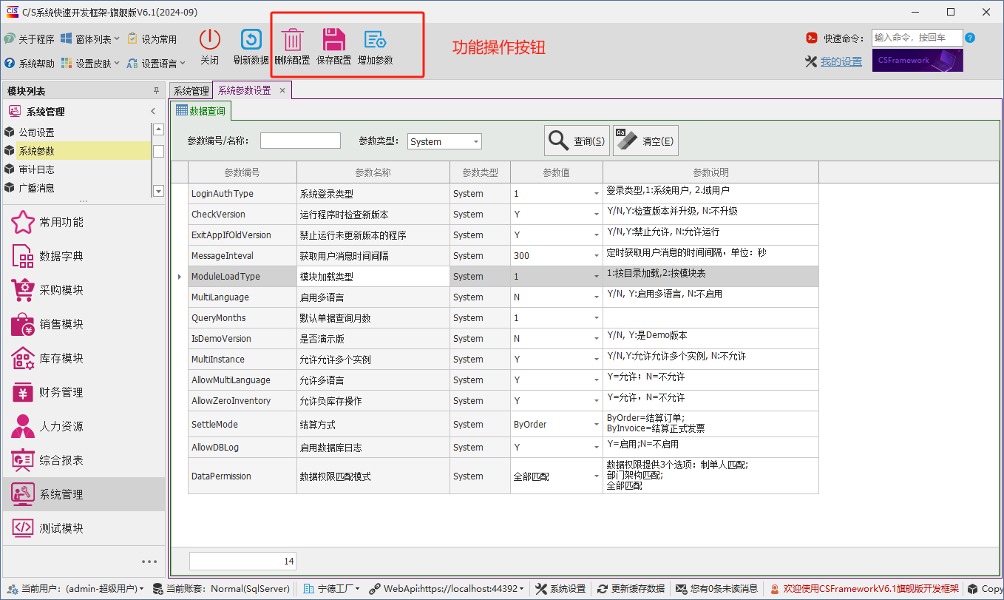This screenshot has height=600, width=1004.
Task: Open the 设置语言 dropdown
Action: 157,64
